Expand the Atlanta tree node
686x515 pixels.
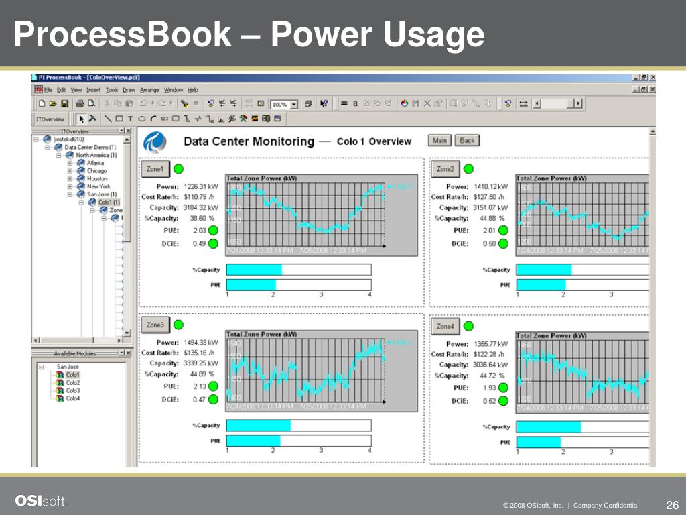click(x=70, y=163)
